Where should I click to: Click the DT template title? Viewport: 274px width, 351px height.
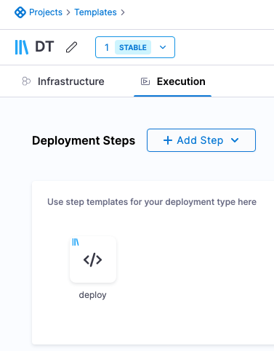(x=44, y=47)
